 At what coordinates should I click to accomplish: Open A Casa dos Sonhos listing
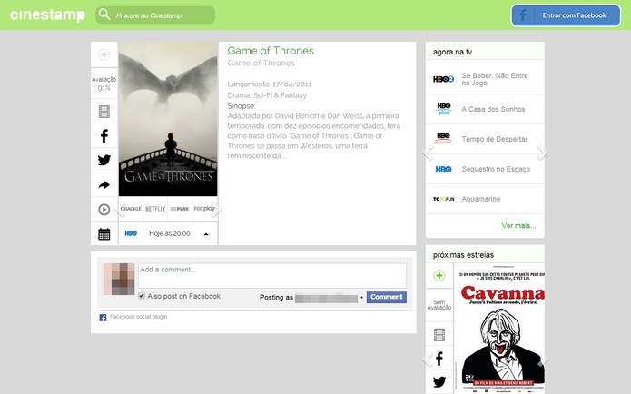(x=493, y=109)
